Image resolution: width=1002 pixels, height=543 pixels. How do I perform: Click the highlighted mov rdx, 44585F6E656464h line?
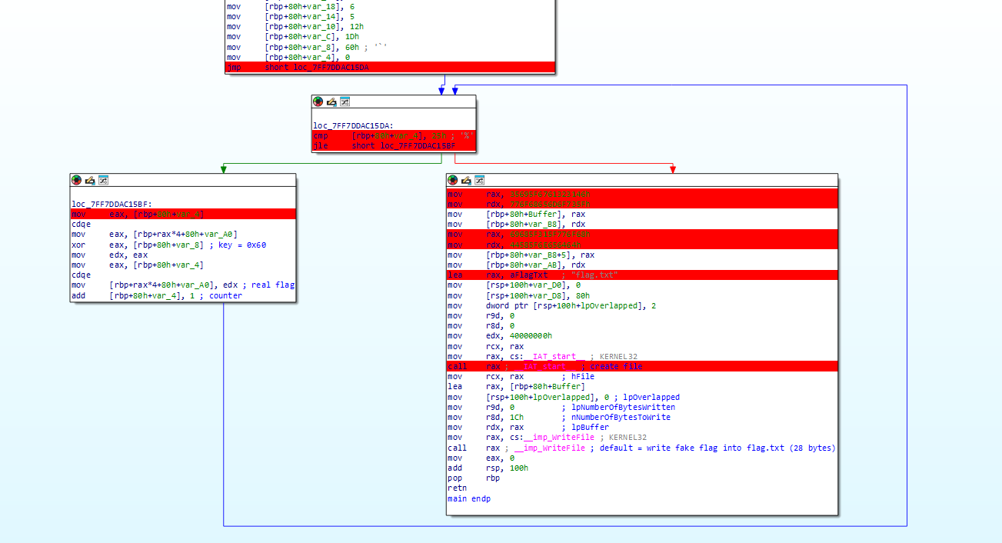tap(642, 244)
